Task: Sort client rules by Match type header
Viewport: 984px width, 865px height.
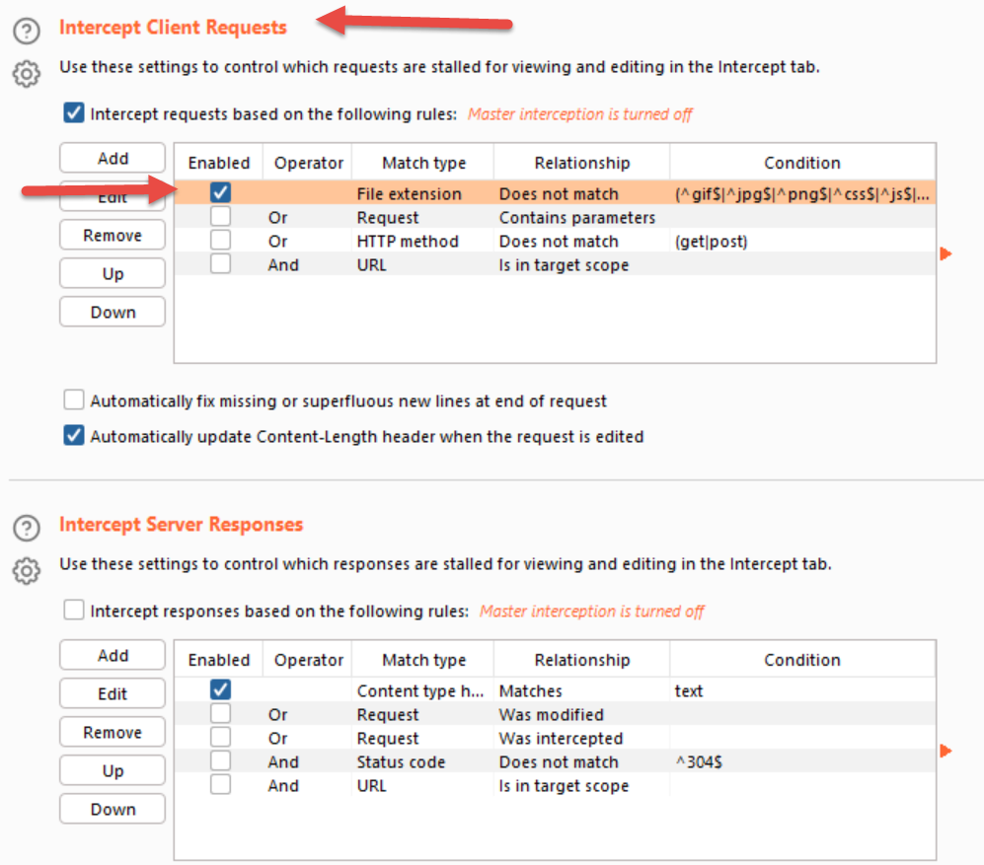Action: click(423, 163)
